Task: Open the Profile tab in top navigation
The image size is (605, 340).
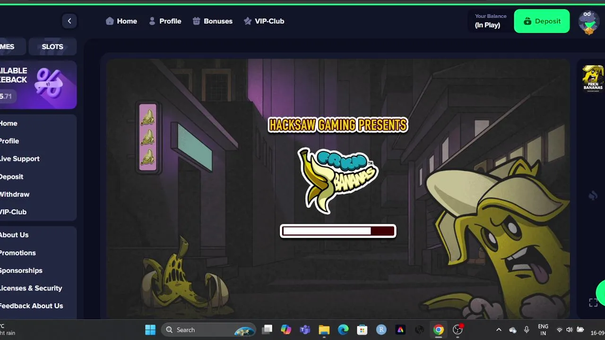Action: click(x=165, y=21)
